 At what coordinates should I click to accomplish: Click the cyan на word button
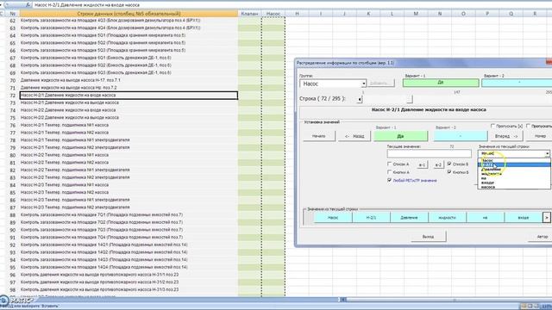(x=485, y=218)
